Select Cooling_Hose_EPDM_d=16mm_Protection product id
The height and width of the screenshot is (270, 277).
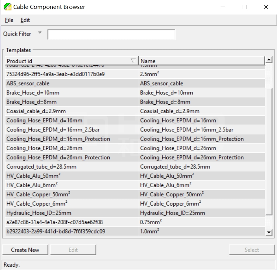72,139
